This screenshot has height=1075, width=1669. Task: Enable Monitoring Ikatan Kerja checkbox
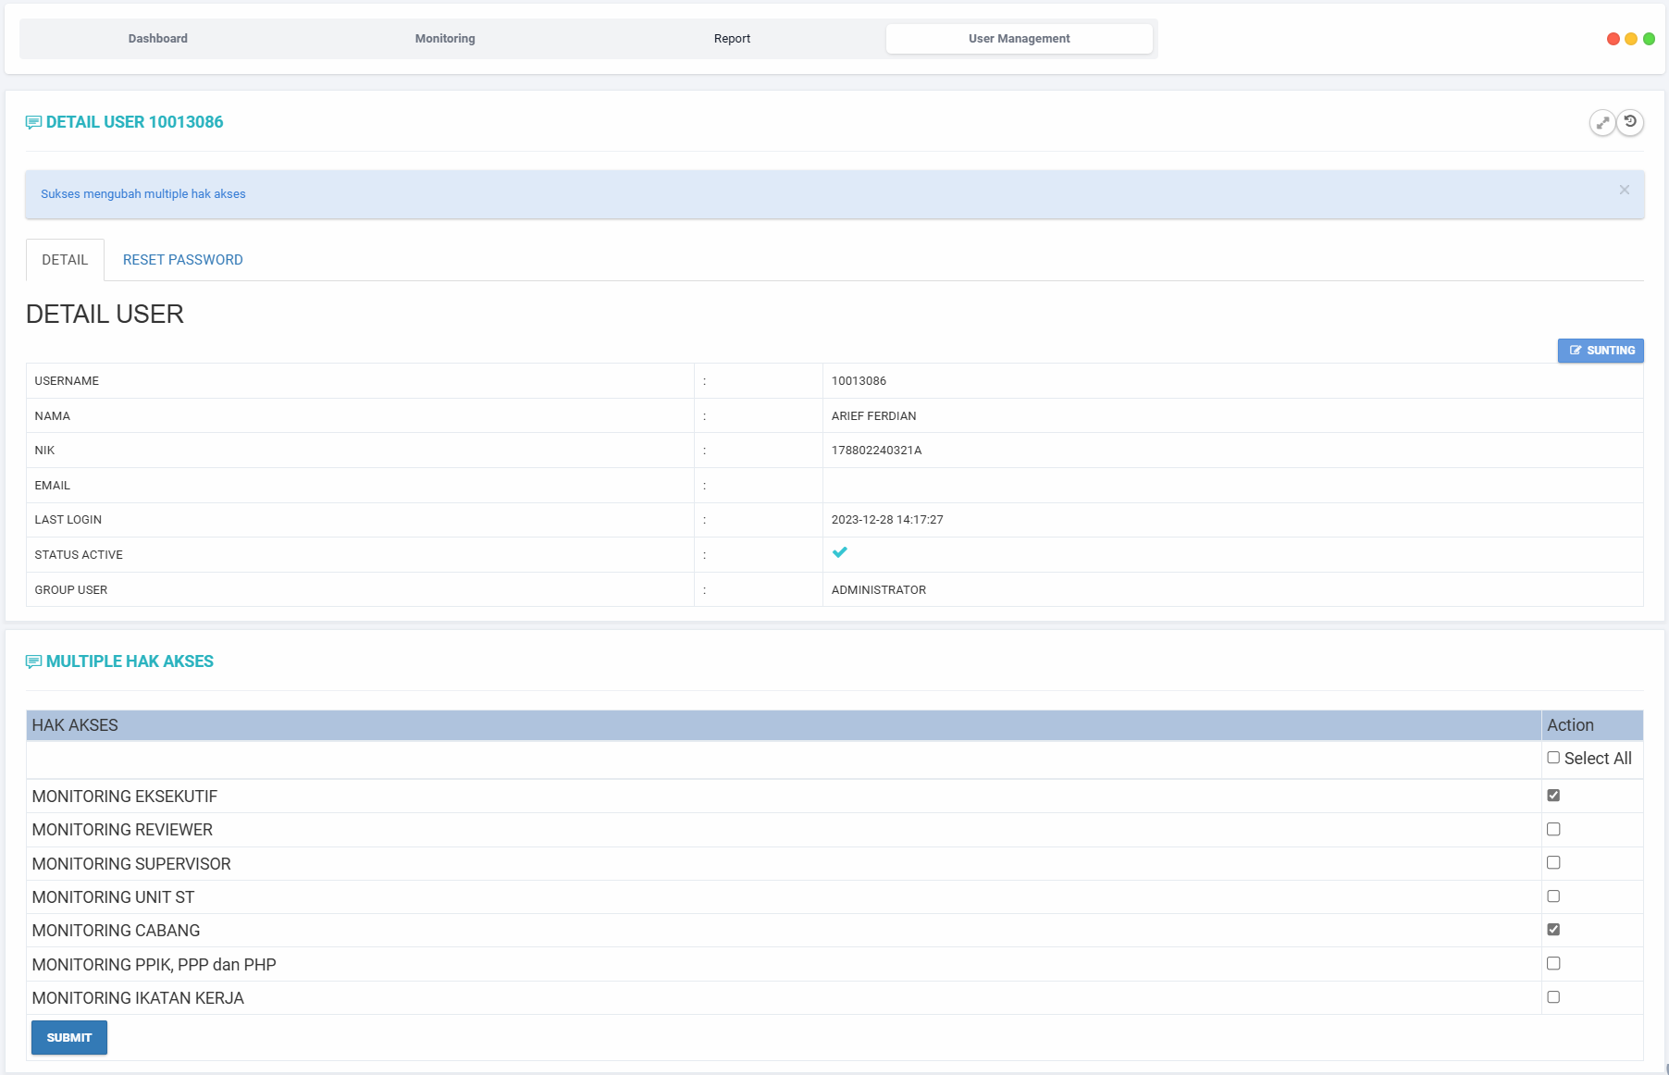[1553, 997]
